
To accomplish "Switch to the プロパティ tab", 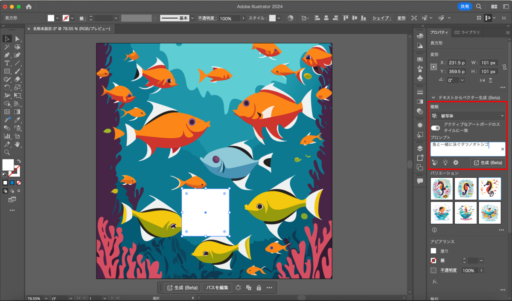I will click(x=439, y=32).
